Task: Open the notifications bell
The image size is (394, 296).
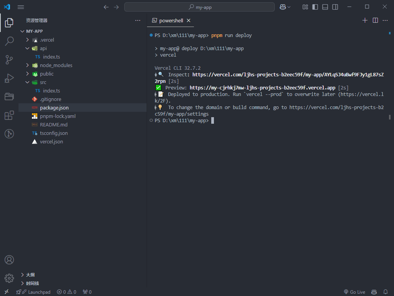Action: (x=386, y=292)
